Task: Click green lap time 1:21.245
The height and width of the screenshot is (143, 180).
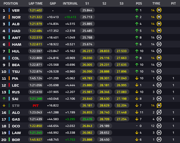Action: pos(36,133)
